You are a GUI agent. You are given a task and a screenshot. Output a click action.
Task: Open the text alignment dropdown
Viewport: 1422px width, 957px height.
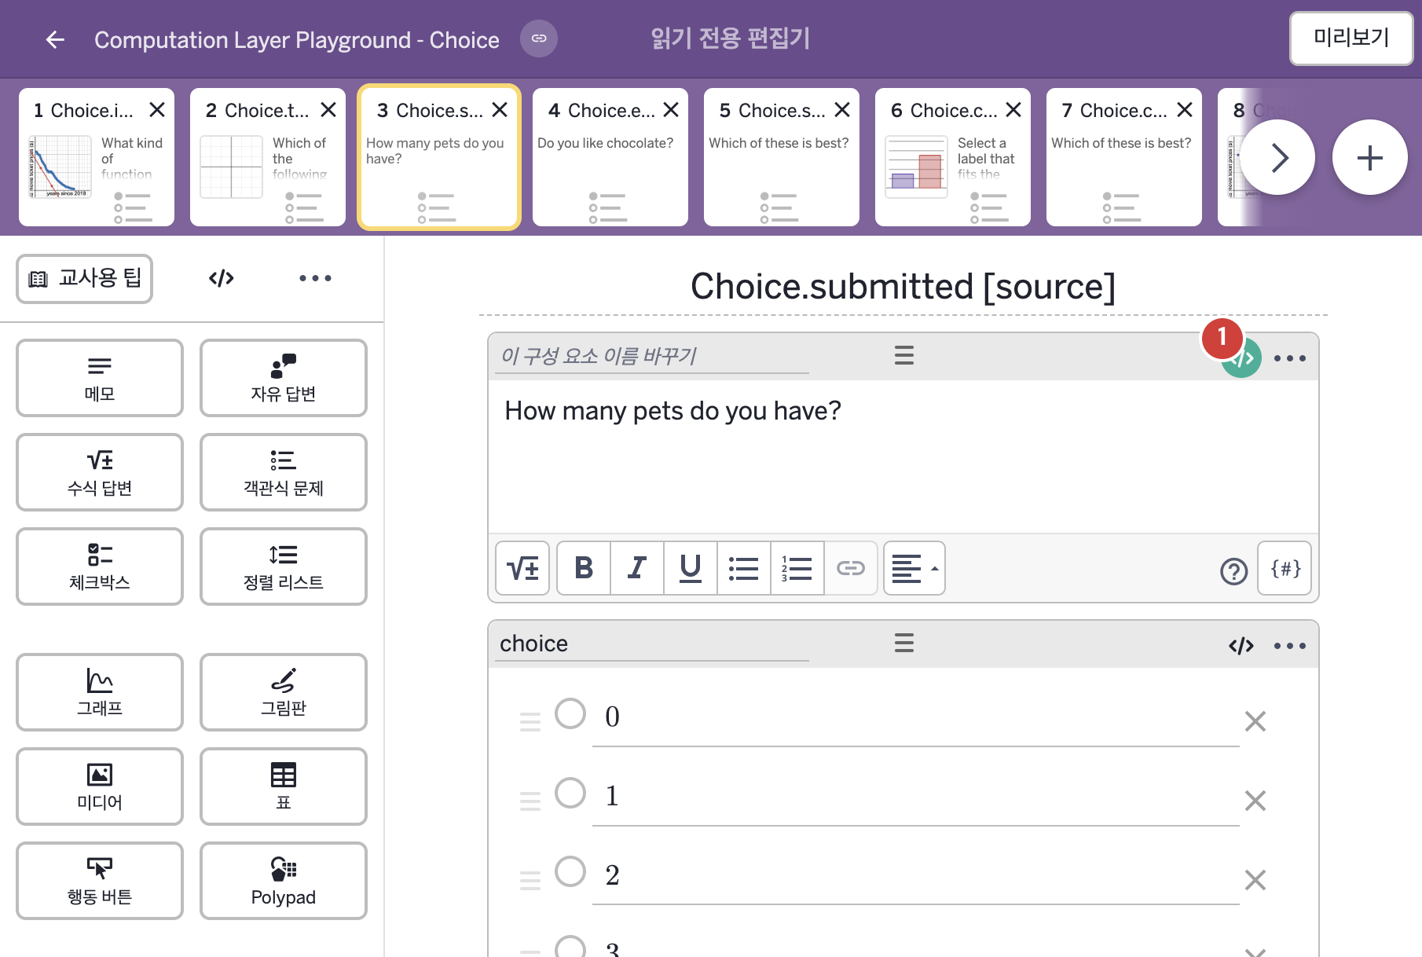tap(914, 568)
